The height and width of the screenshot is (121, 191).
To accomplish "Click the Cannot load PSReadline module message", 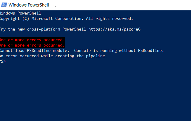I will tap(35, 51).
